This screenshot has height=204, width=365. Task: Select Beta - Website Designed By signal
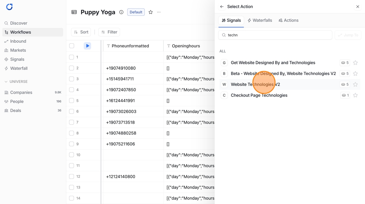pos(283,74)
